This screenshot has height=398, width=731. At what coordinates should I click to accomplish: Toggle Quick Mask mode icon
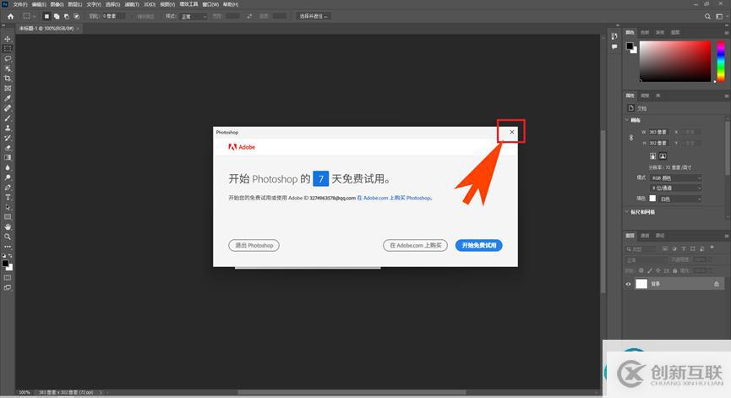(8, 278)
